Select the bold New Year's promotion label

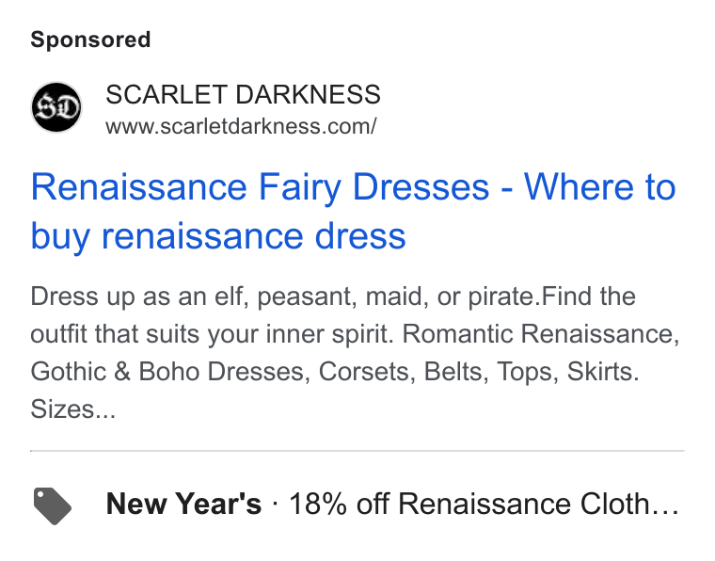click(x=183, y=504)
